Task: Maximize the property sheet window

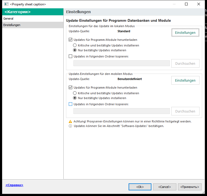Action: pos(186,4)
